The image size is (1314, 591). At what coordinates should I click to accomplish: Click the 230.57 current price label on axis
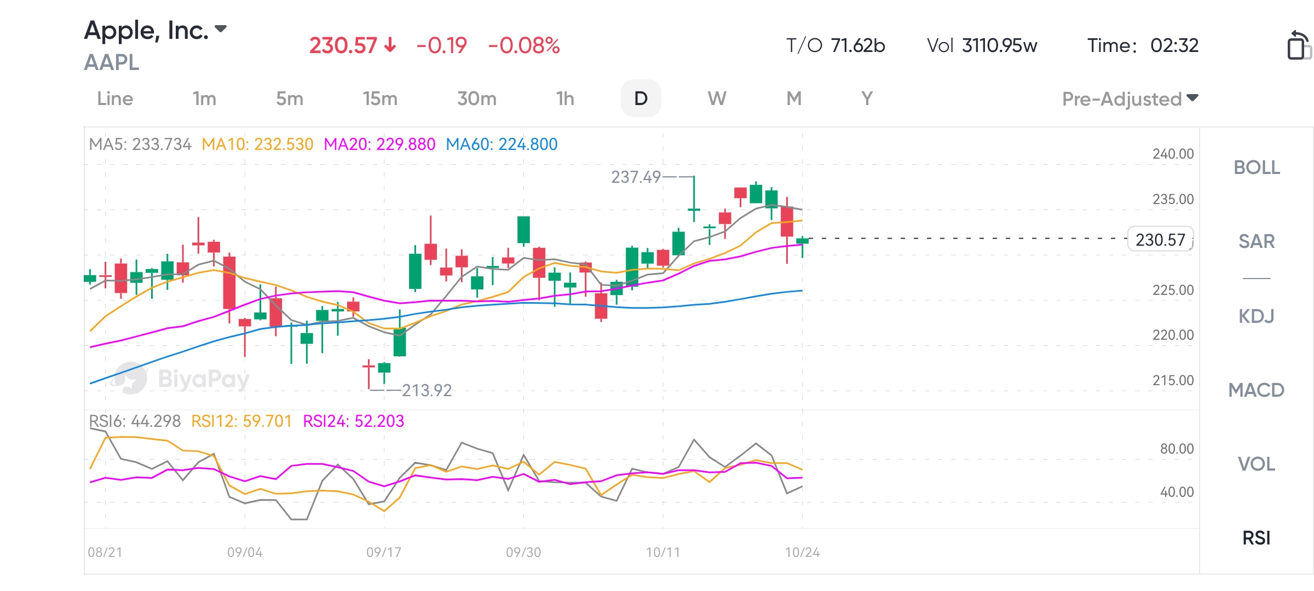1160,239
